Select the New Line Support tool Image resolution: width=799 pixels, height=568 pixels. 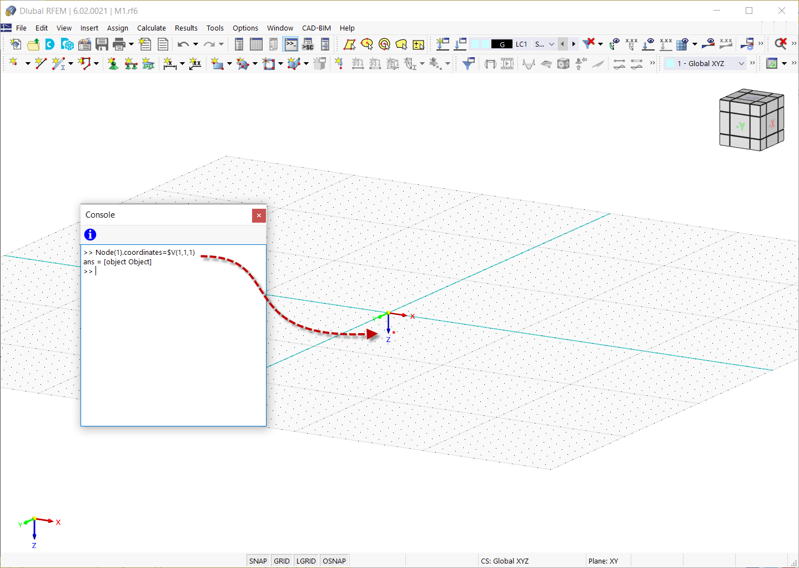[130, 64]
